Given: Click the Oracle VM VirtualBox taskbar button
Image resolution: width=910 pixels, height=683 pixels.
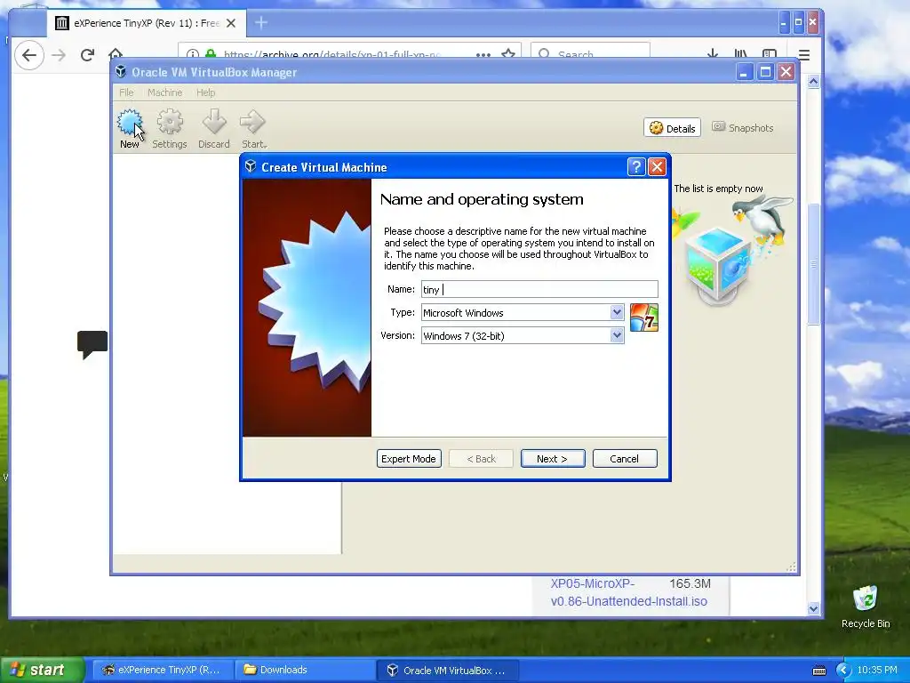Looking at the screenshot, I should pos(448,671).
